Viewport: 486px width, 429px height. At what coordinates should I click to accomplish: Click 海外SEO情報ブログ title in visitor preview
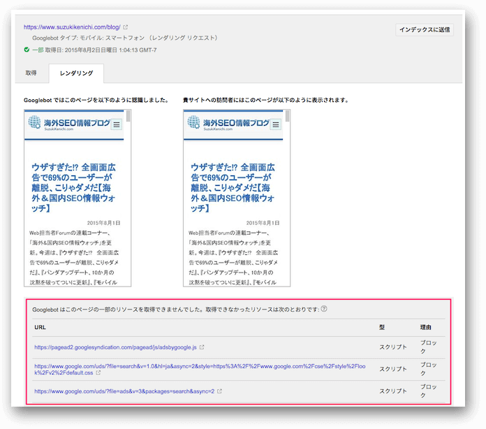coord(236,123)
